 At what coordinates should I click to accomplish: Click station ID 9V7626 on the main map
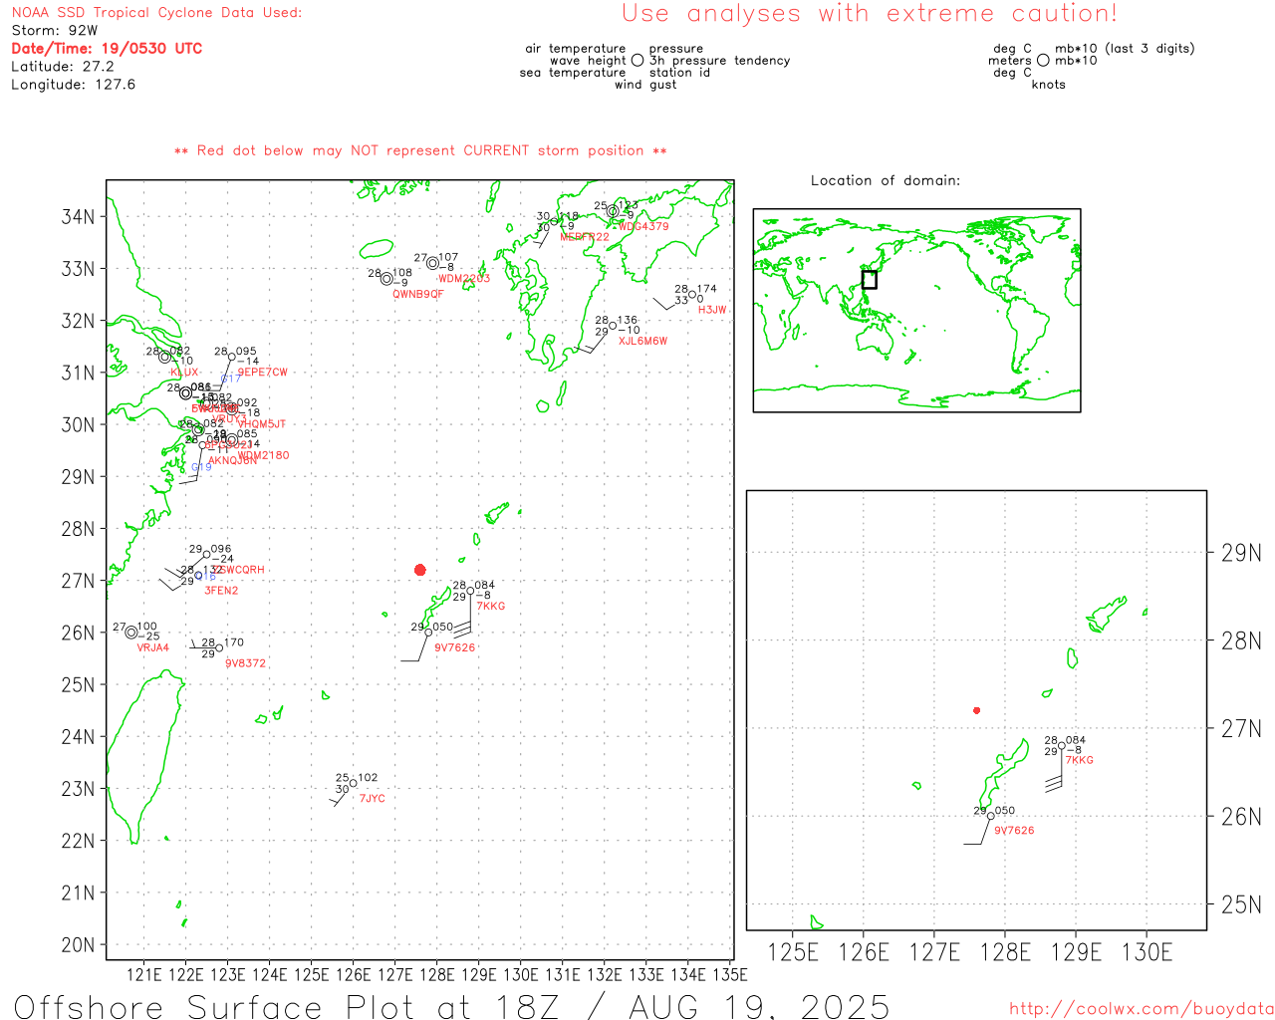[454, 648]
